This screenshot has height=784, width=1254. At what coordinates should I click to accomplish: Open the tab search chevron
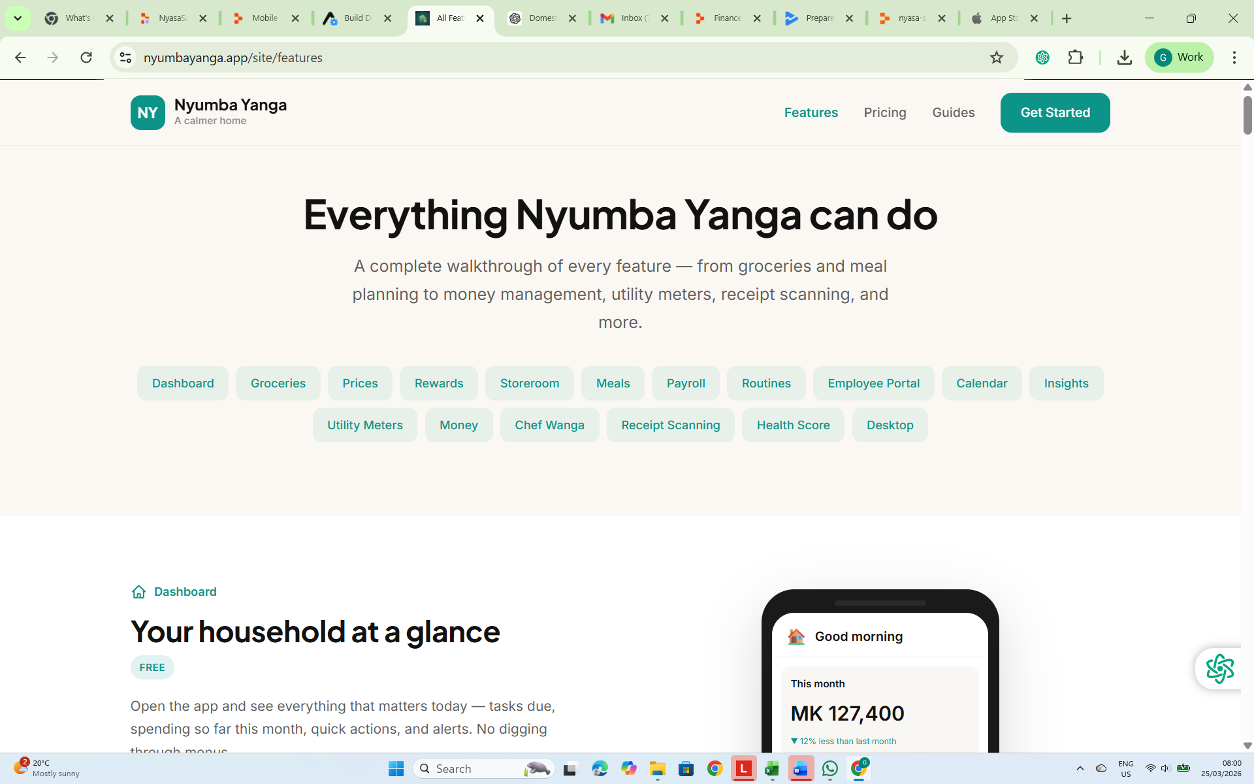click(18, 18)
